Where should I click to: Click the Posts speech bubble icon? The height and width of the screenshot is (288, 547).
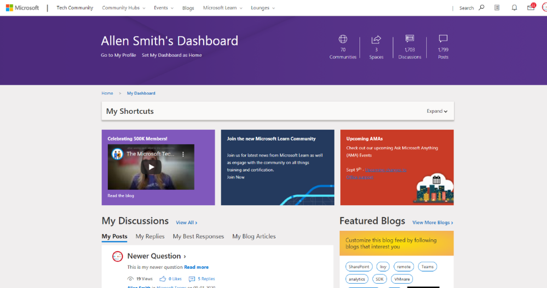click(443, 38)
